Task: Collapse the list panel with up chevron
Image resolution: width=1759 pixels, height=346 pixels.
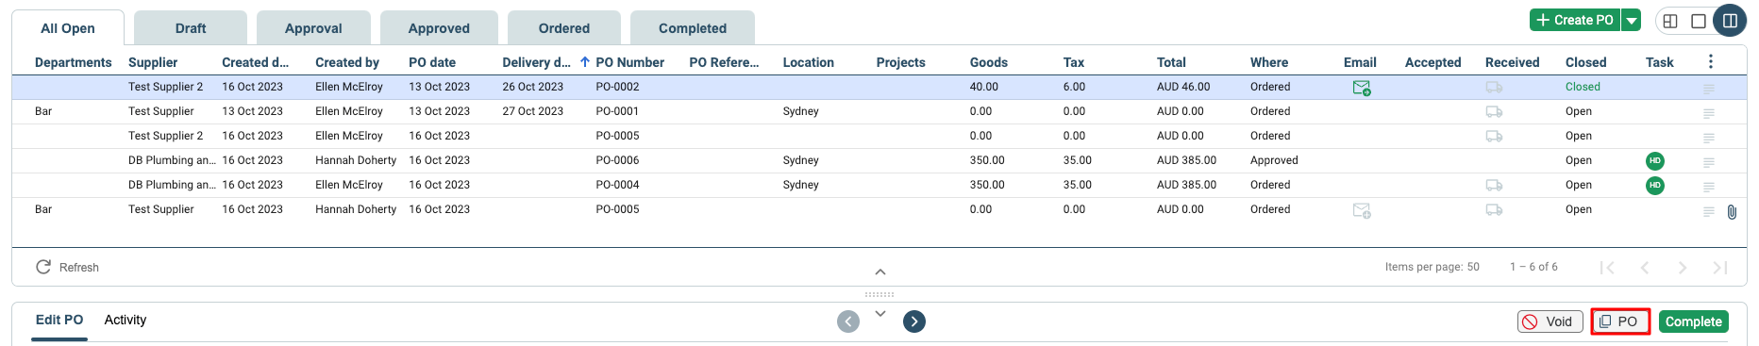Action: pyautogui.click(x=879, y=272)
